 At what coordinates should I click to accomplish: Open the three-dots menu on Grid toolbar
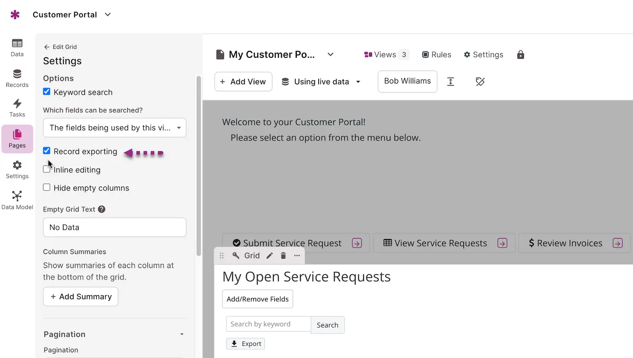click(x=297, y=256)
